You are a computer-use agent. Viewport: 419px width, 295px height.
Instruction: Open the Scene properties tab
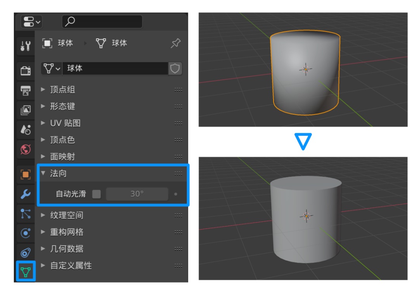26,130
